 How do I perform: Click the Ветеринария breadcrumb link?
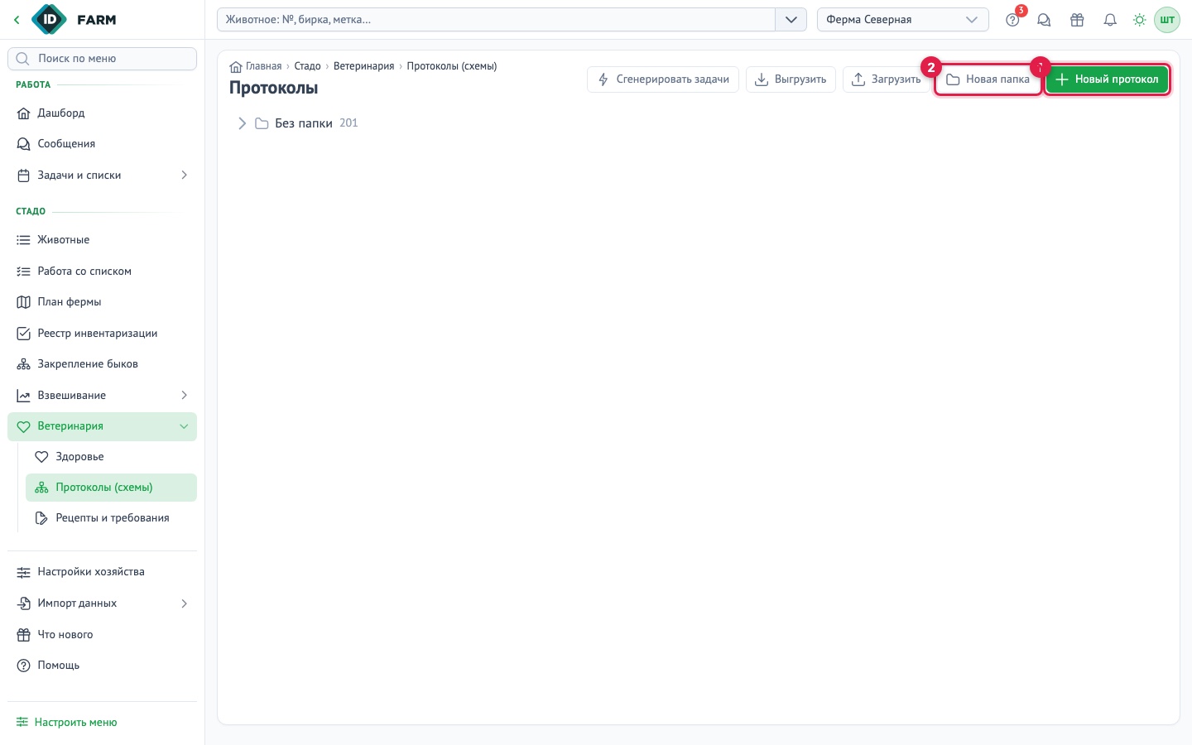tap(363, 66)
